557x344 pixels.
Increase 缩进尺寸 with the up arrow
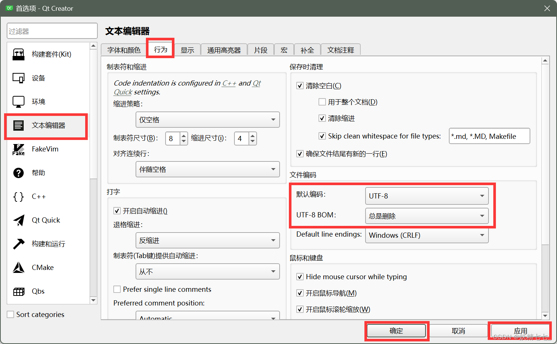click(x=253, y=136)
